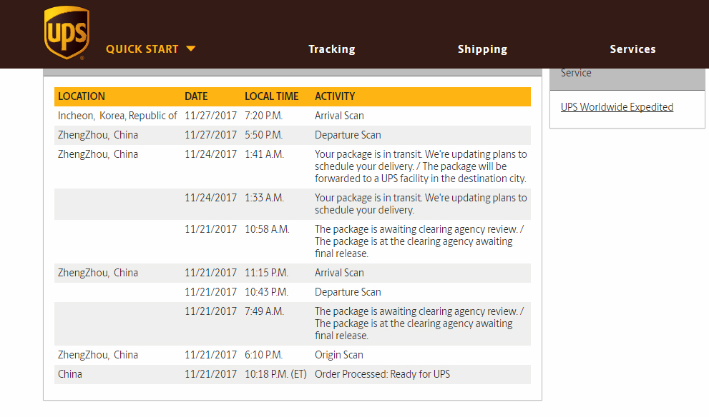
Task: Select the Incheon Arrival Scan row
Action: click(x=293, y=116)
